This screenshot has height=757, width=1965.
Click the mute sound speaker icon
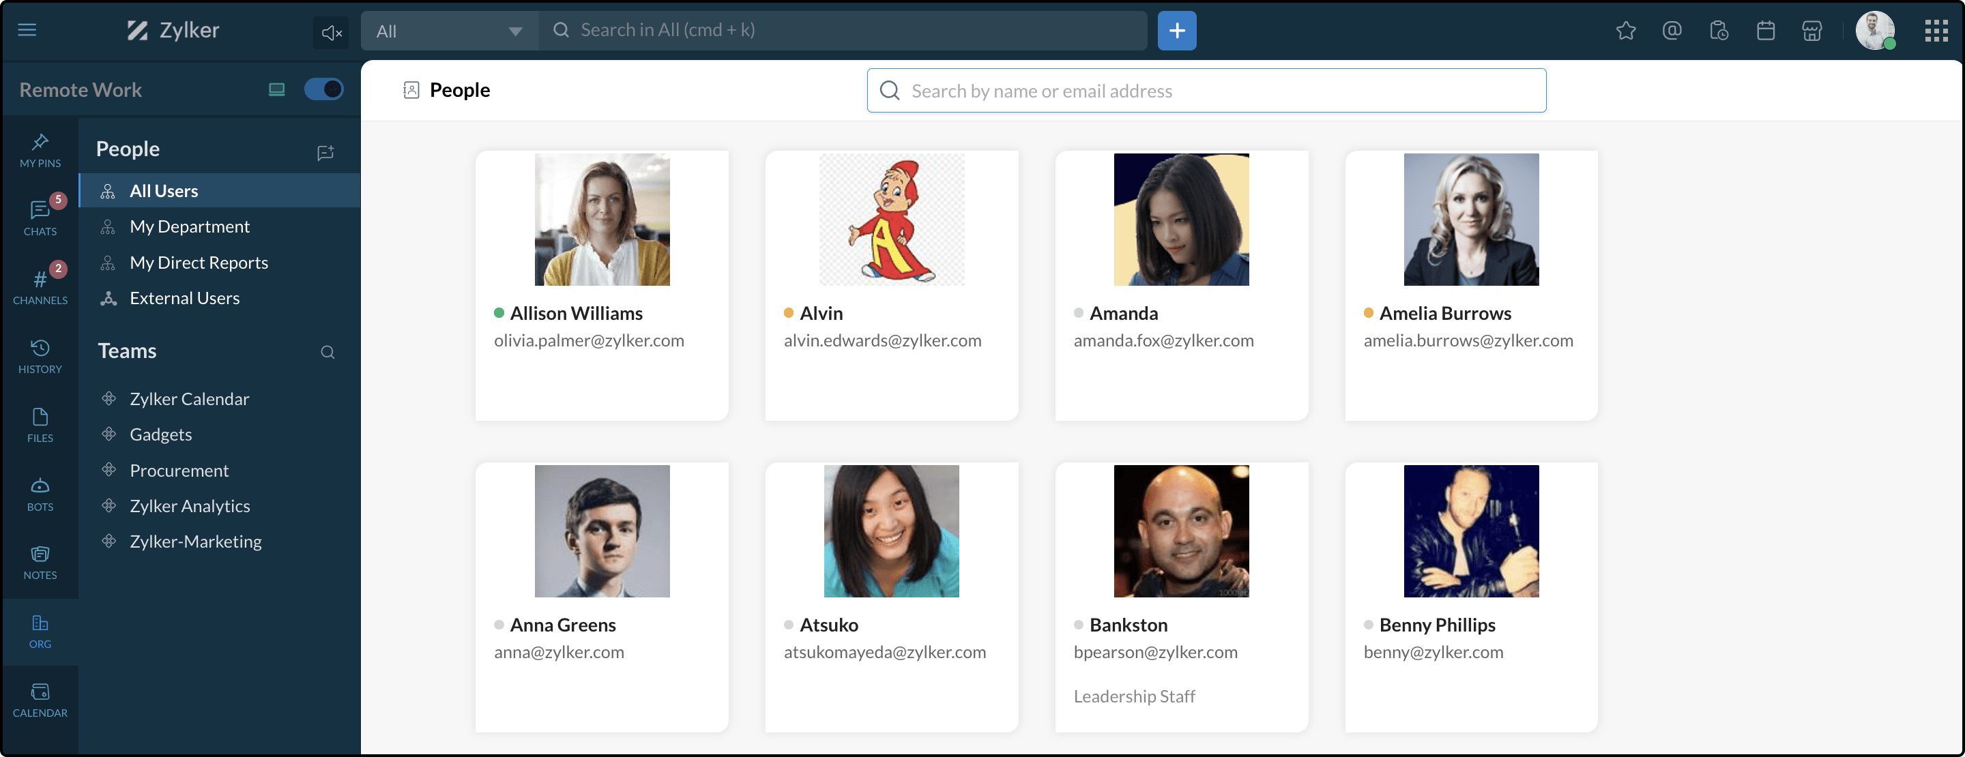[331, 32]
